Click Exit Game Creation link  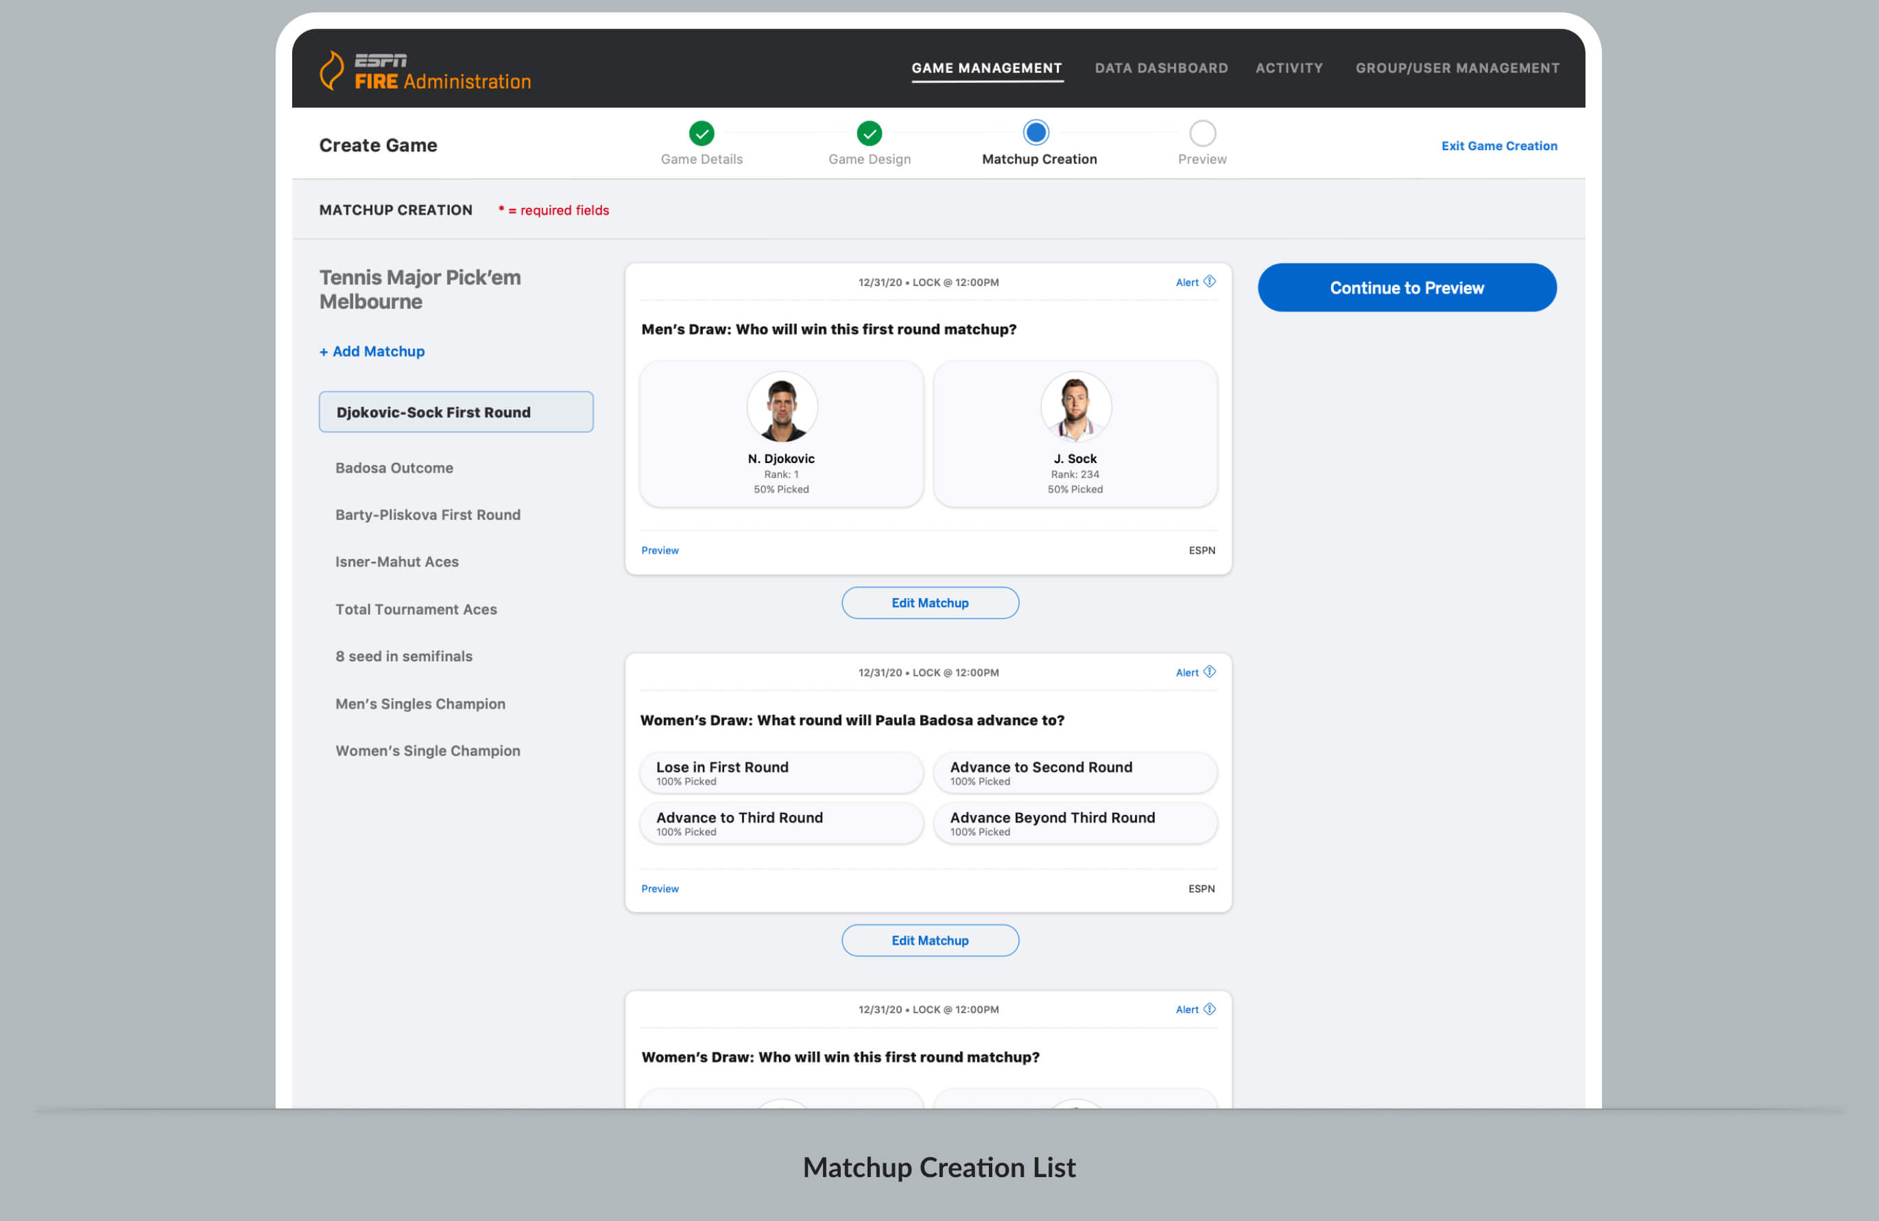(x=1498, y=146)
